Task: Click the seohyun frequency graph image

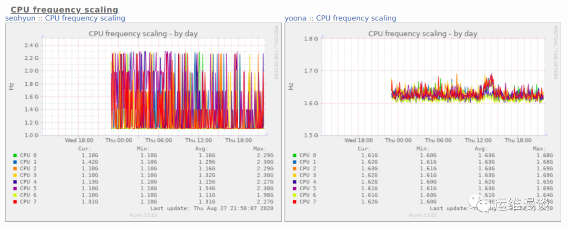Action: [143, 122]
